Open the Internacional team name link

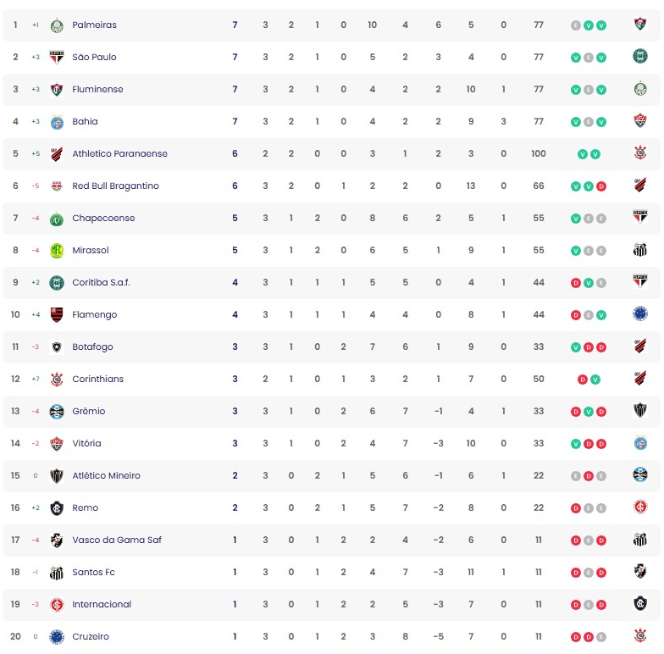(x=102, y=605)
